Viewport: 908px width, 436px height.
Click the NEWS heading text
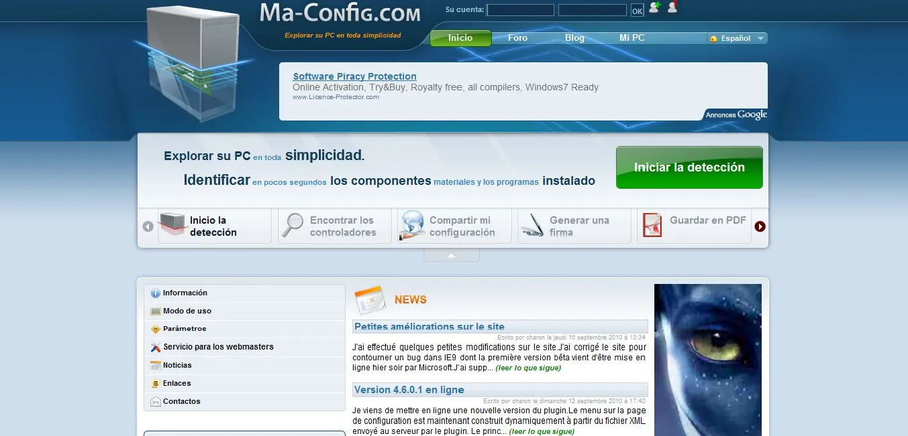click(x=411, y=300)
